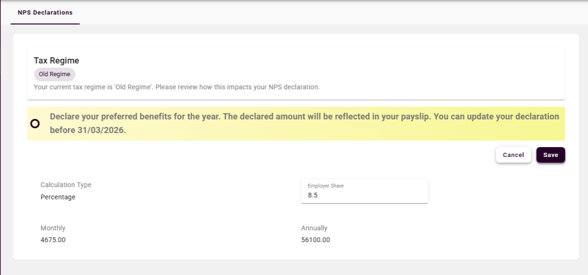Screen dimensions: 588x275
Task: Click the Monthly label
Action: click(53, 228)
